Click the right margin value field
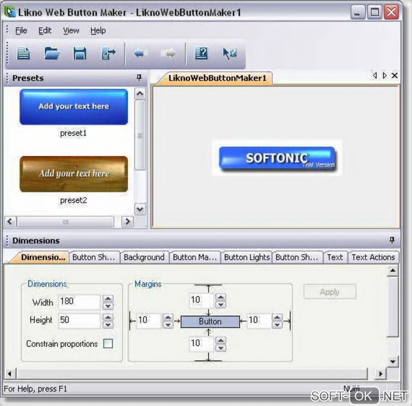The height and width of the screenshot is (406, 412). [259, 320]
